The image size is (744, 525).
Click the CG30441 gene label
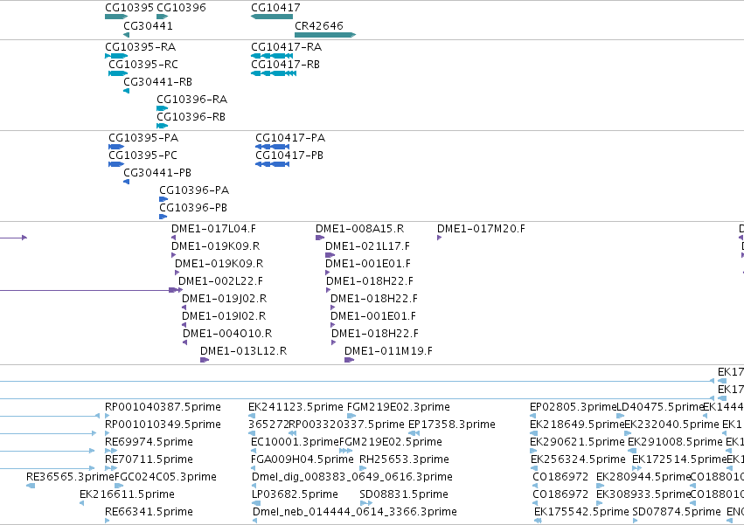[x=148, y=25]
